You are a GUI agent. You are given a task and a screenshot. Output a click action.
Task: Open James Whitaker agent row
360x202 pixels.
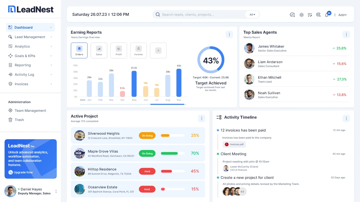point(296,48)
